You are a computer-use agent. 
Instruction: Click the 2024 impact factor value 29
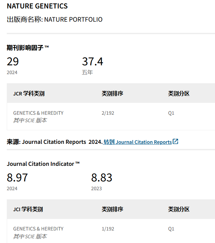(x=13, y=62)
